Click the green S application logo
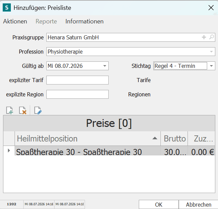 point(7,7)
